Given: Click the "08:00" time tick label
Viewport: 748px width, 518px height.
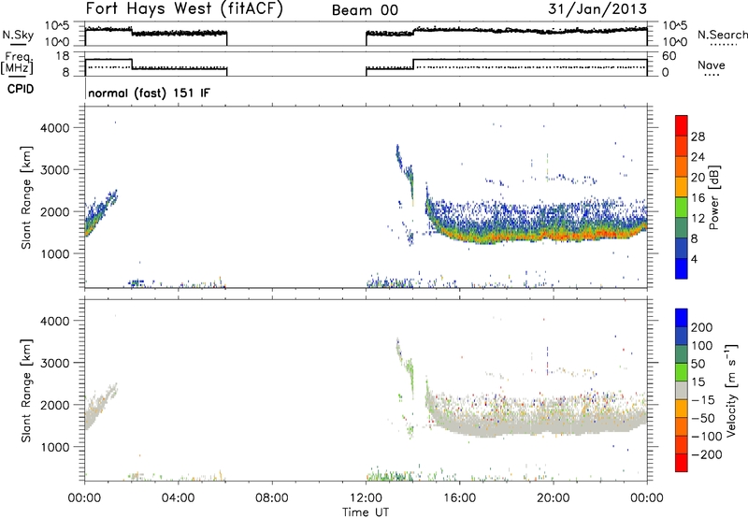Looking at the screenshot, I should pyautogui.click(x=271, y=498).
